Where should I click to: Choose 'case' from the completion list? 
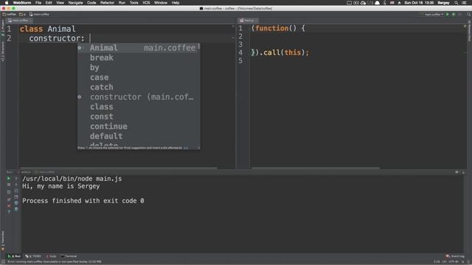pos(138,77)
